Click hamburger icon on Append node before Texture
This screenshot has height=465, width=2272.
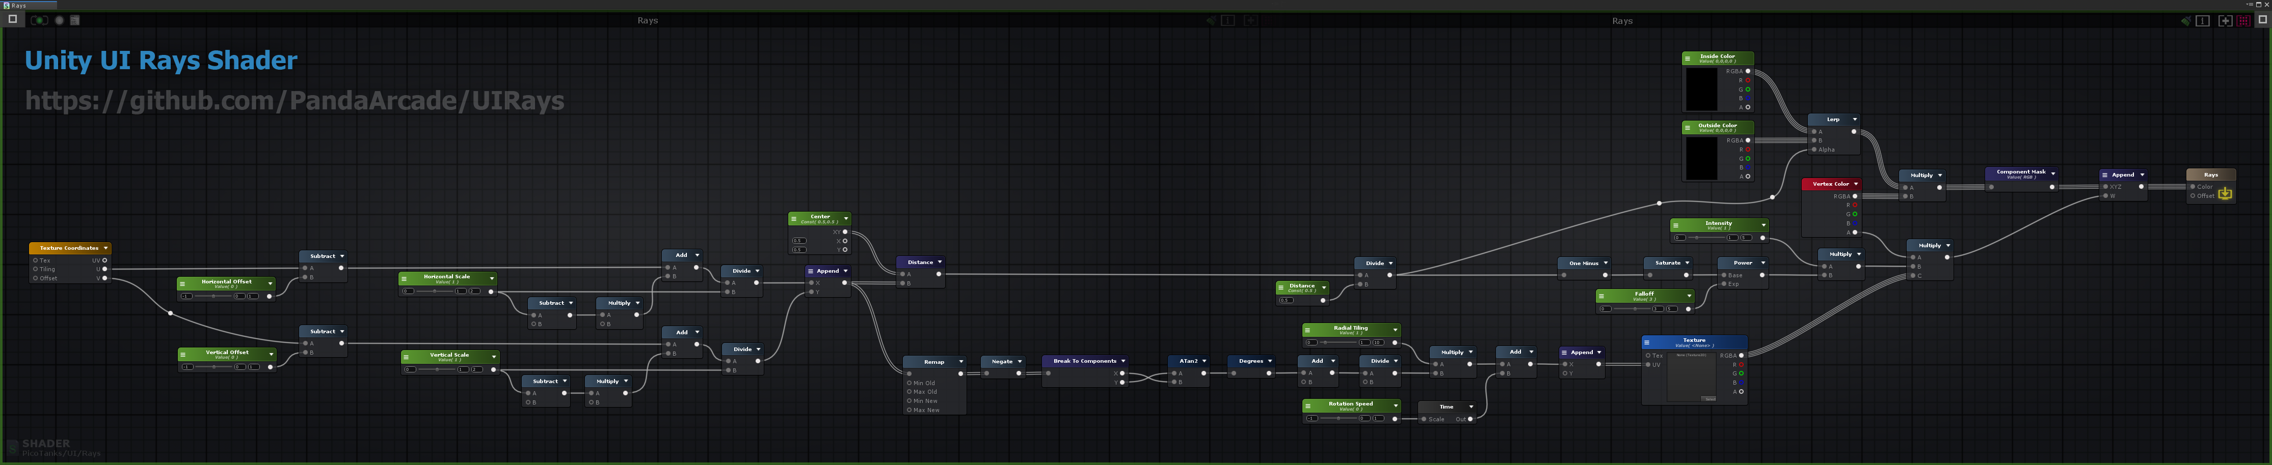coord(1565,352)
